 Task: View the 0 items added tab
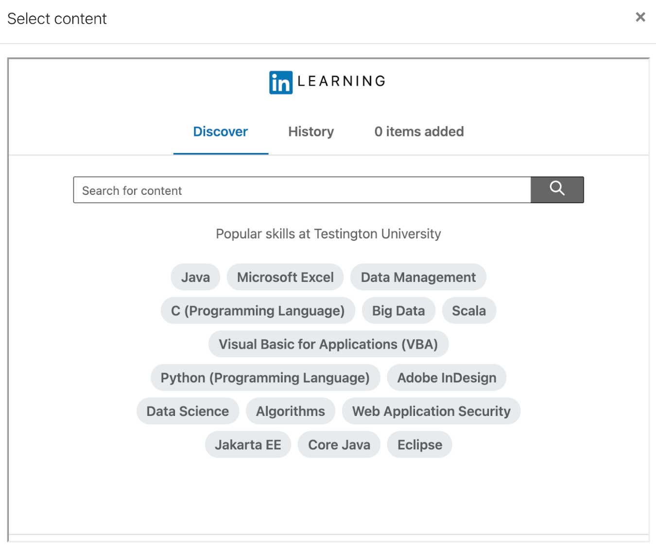pos(419,132)
